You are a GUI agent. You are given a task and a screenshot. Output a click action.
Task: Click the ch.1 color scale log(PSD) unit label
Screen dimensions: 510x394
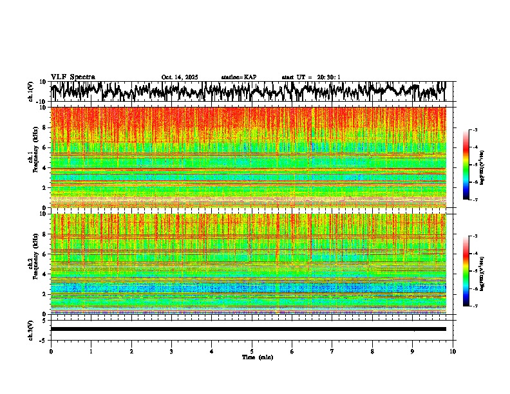click(x=482, y=167)
